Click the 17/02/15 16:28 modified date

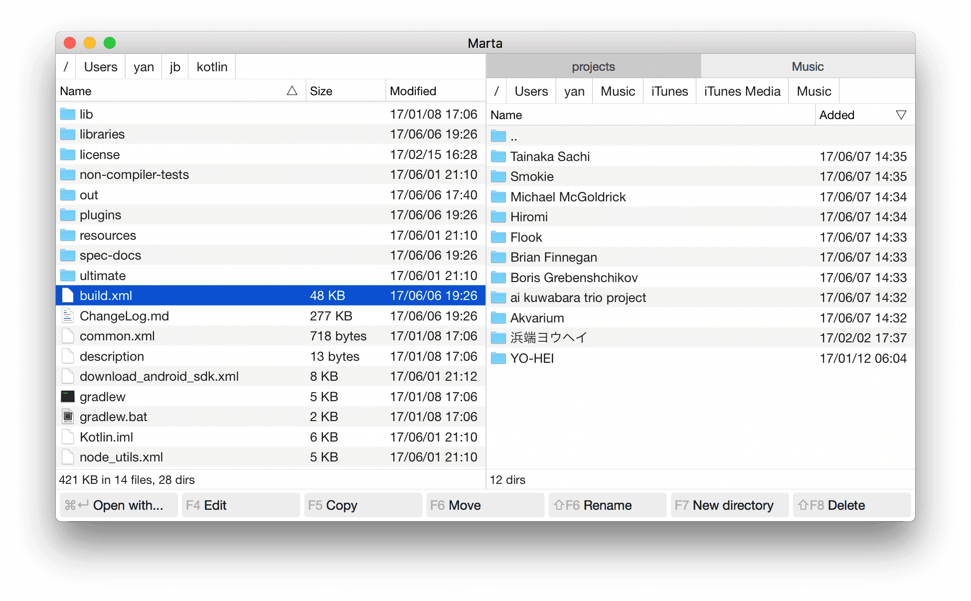pos(434,154)
